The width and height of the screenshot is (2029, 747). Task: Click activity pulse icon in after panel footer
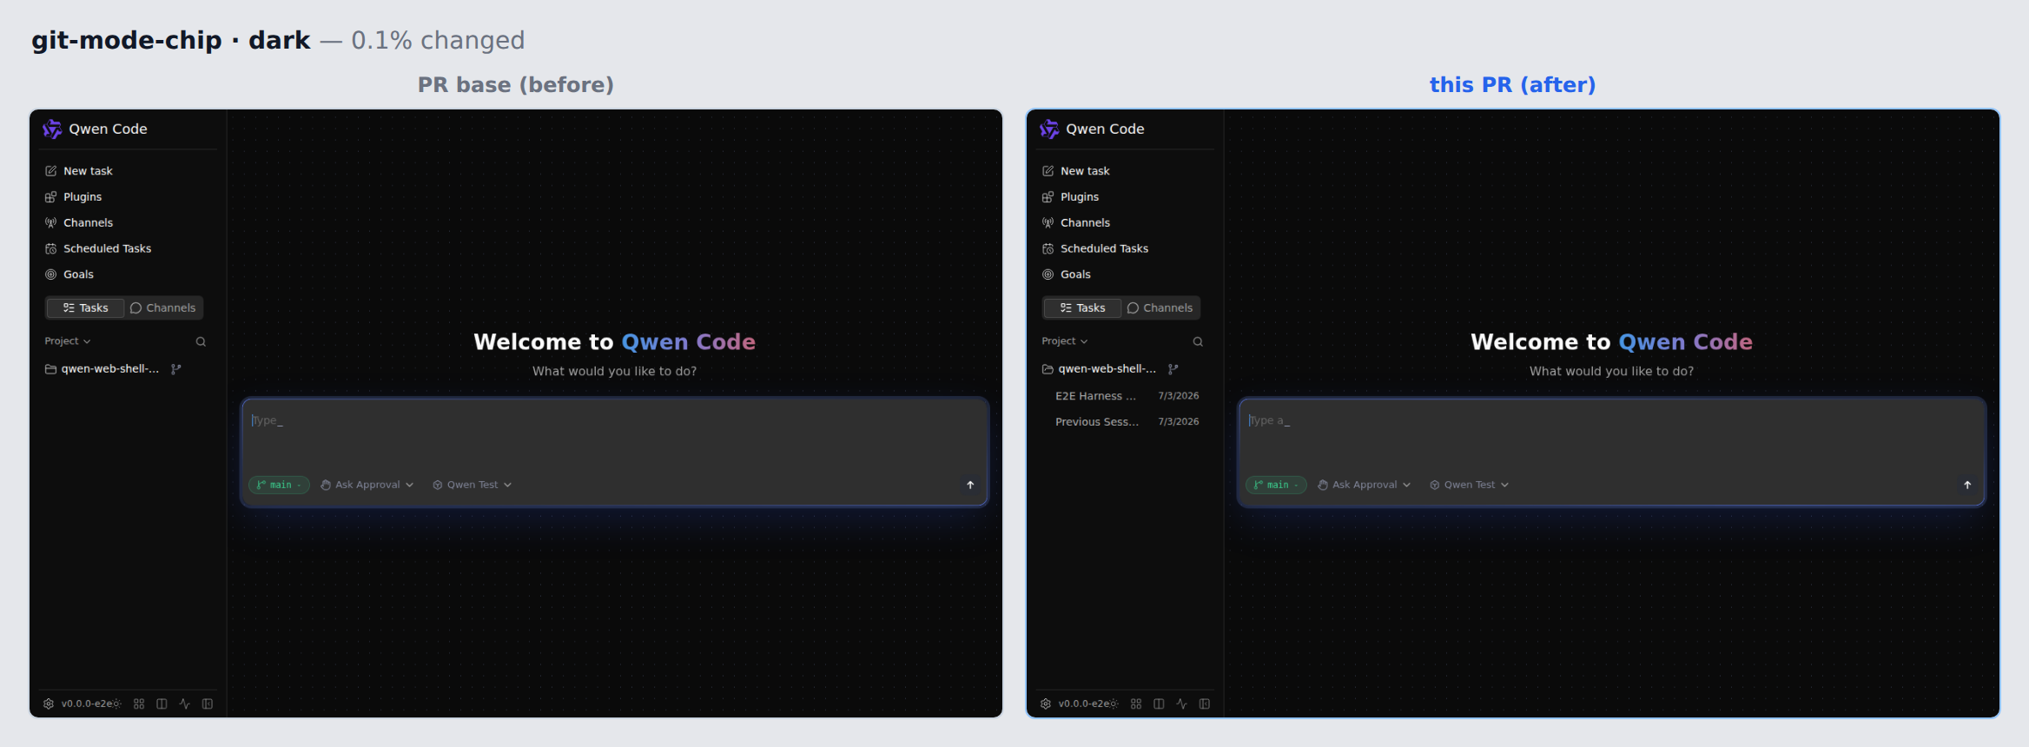click(x=1181, y=704)
